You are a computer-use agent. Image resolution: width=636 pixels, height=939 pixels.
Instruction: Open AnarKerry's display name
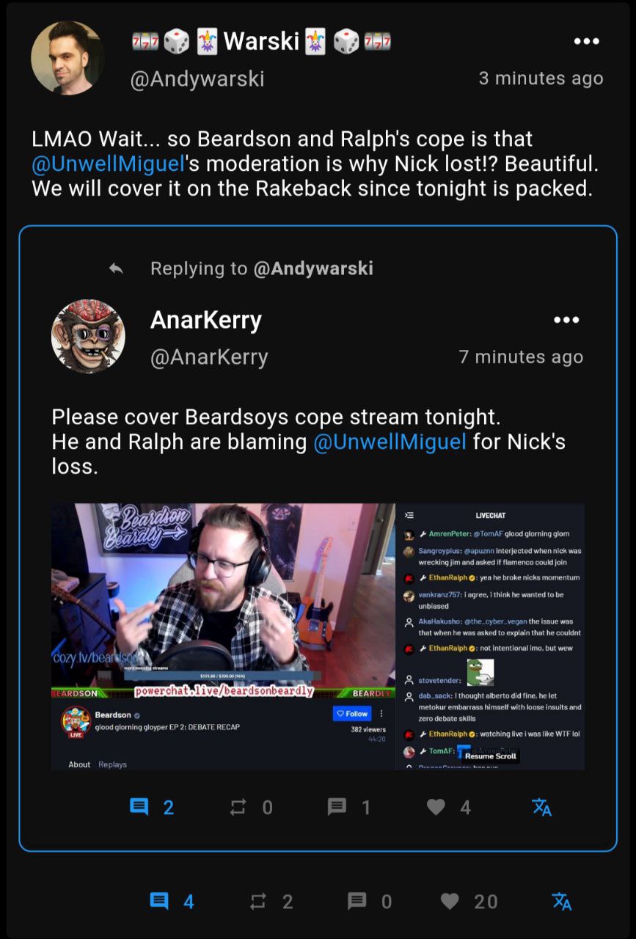(x=206, y=320)
